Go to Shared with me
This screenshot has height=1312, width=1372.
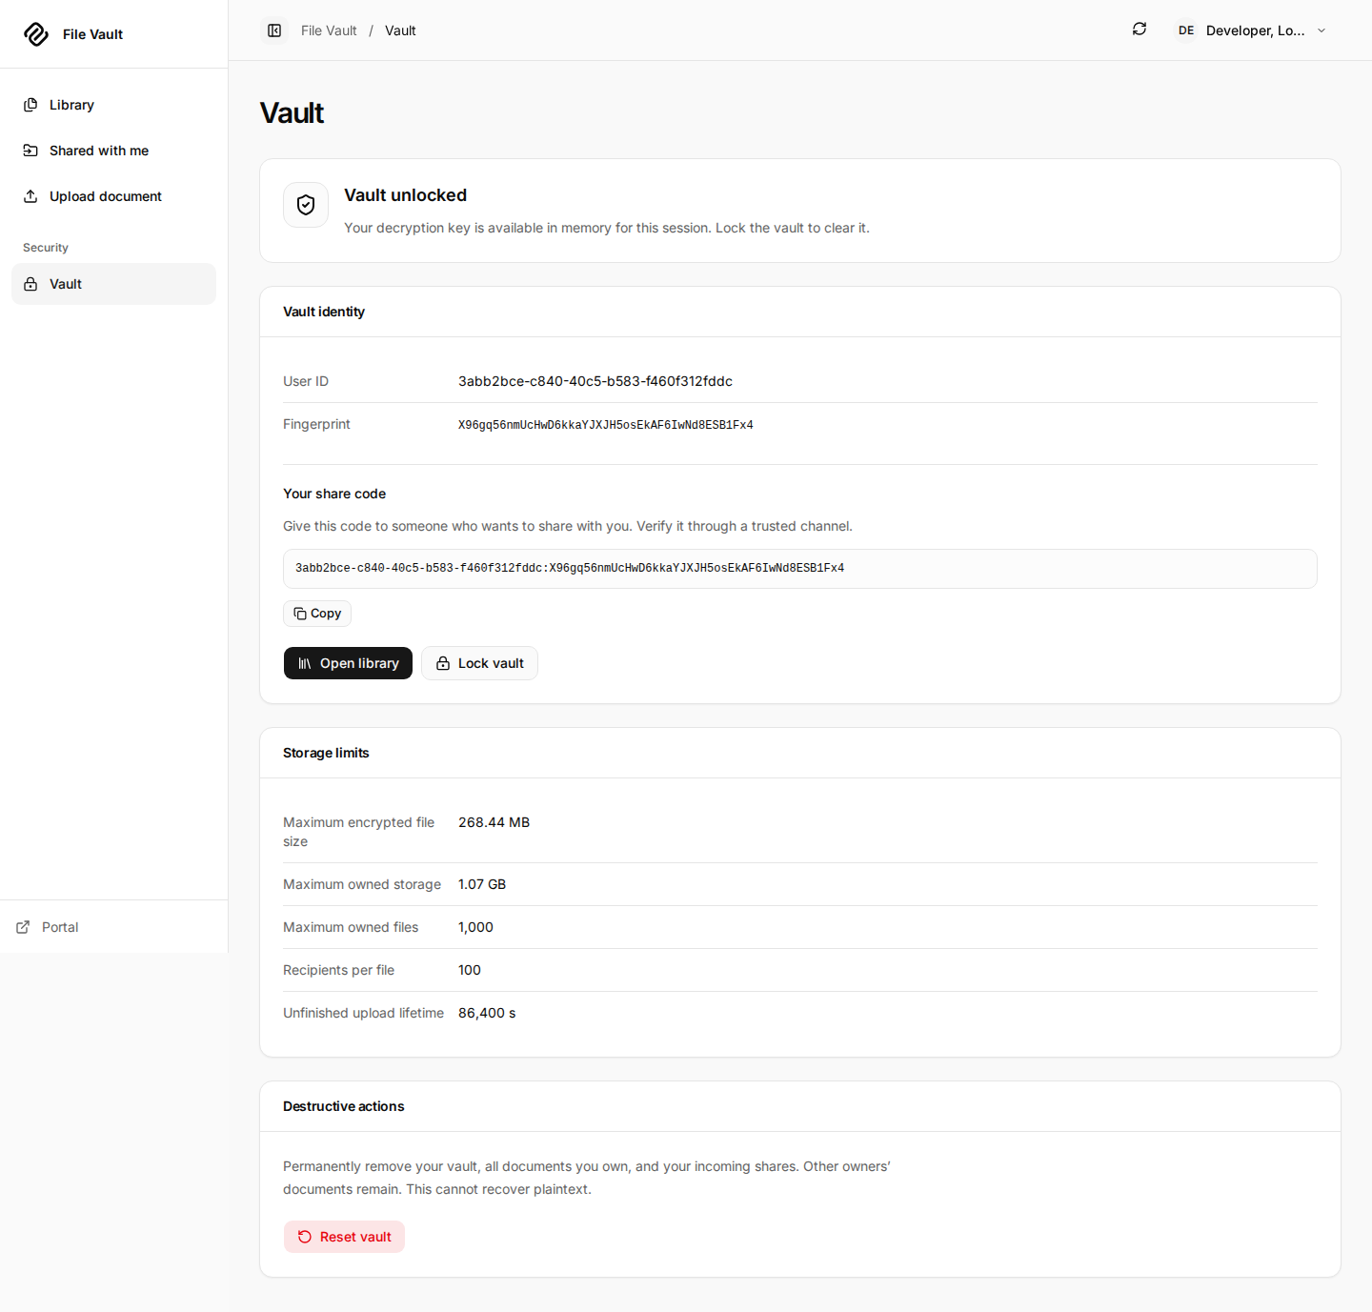pos(113,151)
